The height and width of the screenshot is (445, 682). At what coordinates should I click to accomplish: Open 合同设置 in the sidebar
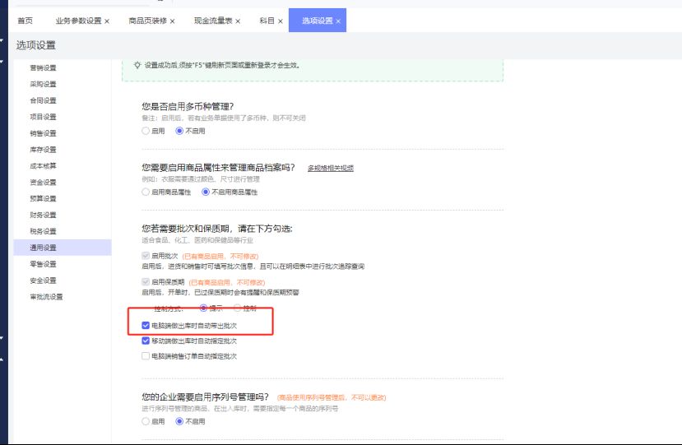43,100
